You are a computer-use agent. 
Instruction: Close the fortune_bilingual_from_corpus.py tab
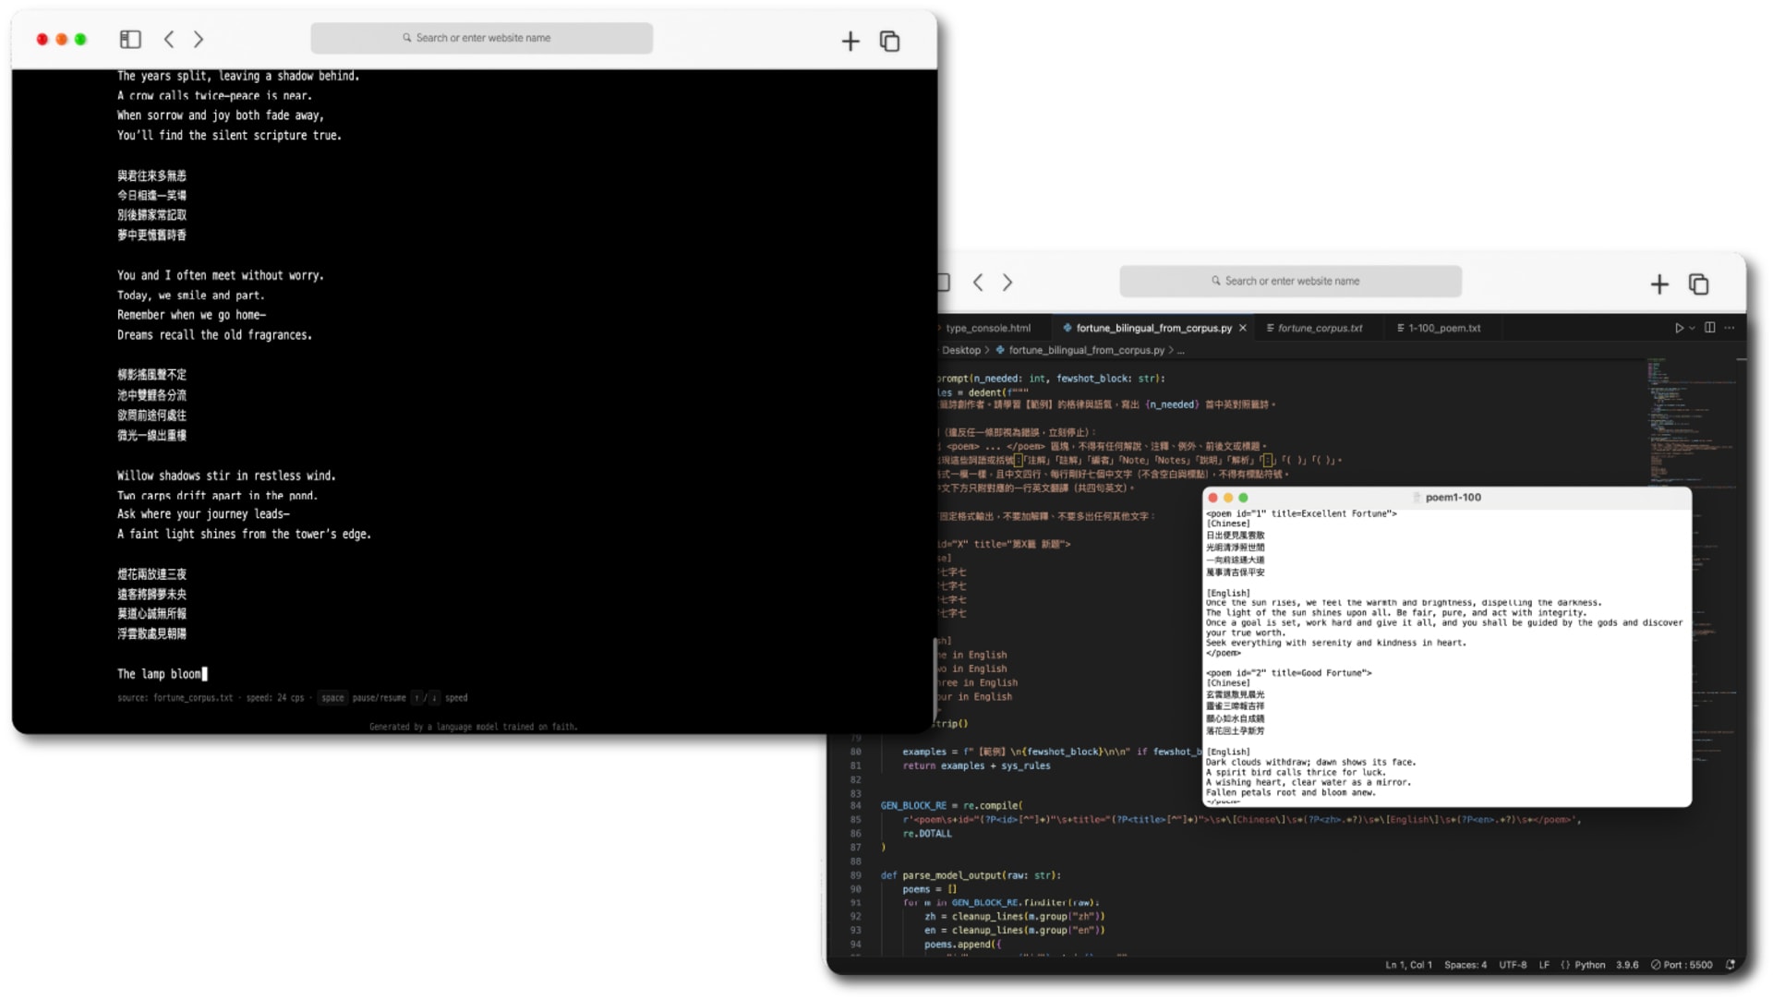[x=1243, y=328]
